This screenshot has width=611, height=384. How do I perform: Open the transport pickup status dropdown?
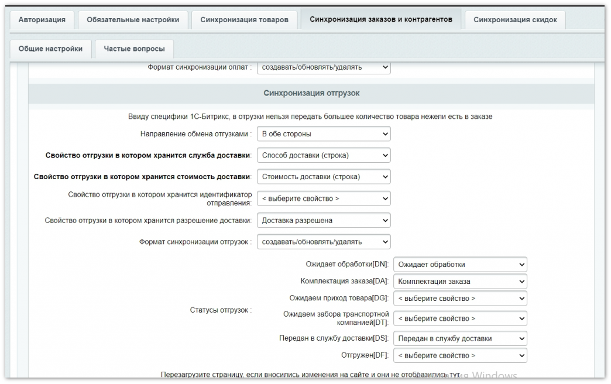tap(459, 318)
